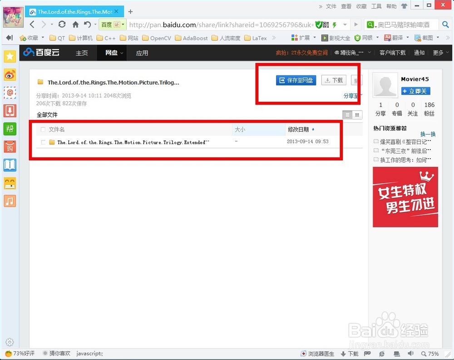Tick the select-all checkbox beside 文件名

[43, 130]
